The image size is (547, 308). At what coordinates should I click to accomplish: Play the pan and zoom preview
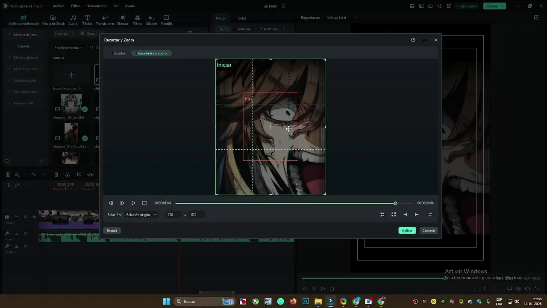133,203
